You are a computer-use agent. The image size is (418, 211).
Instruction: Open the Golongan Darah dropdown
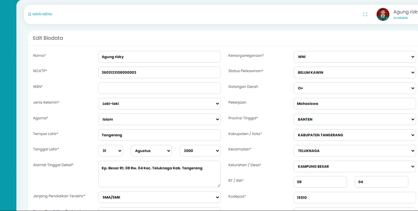355,88
